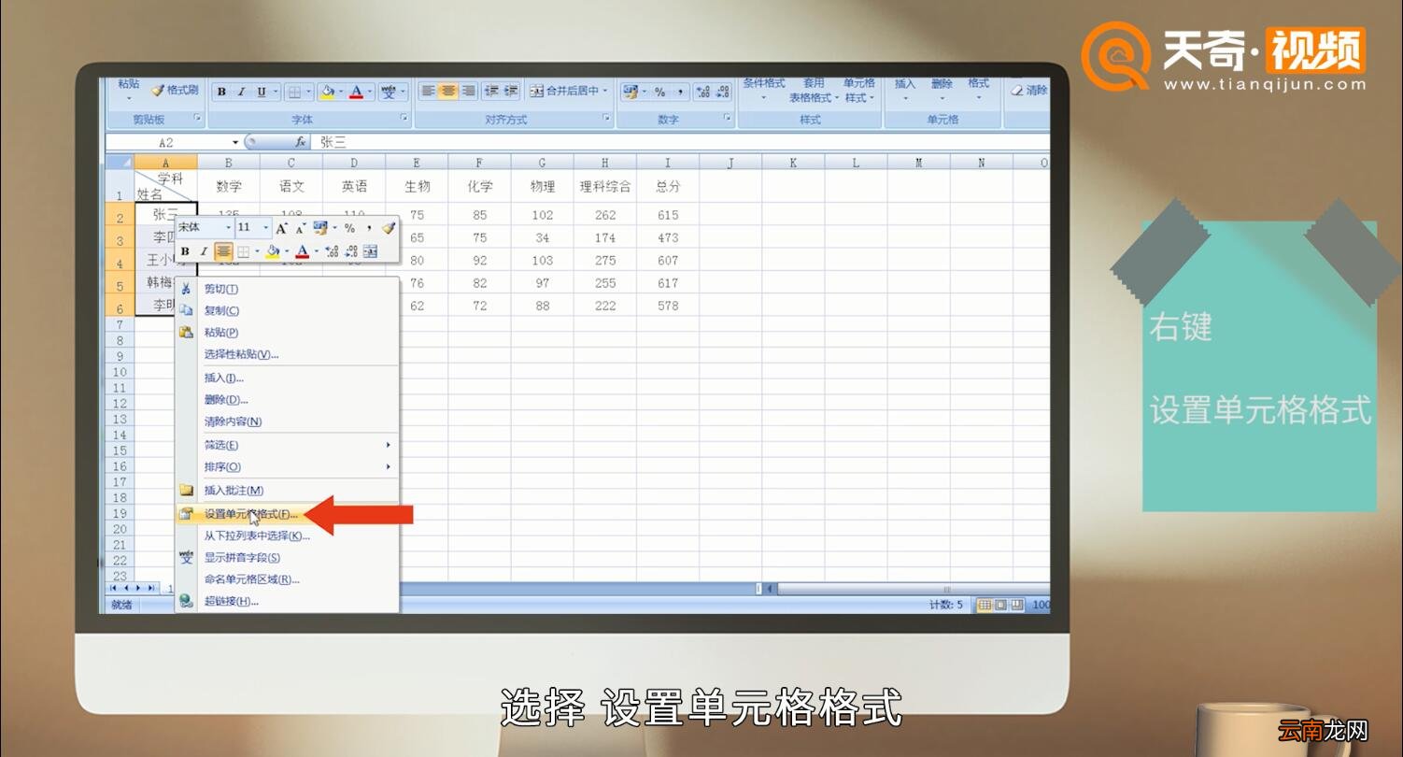The image size is (1403, 757).
Task: Click decrease decimal in ribbon number group
Action: coord(723,93)
